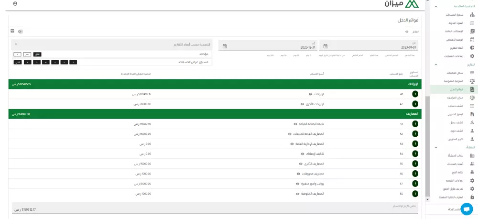The width and height of the screenshot is (478, 219).
Task: Select لا option for مؤكدة filter
Action: point(17,55)
